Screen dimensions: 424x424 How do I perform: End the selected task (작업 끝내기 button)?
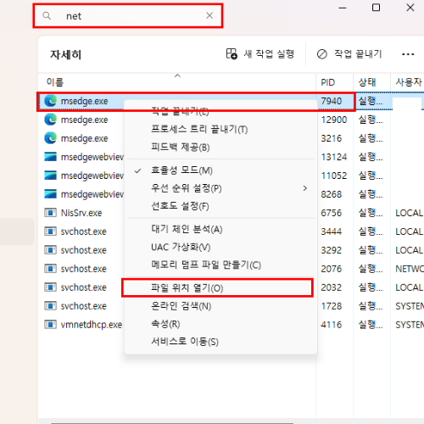click(349, 53)
